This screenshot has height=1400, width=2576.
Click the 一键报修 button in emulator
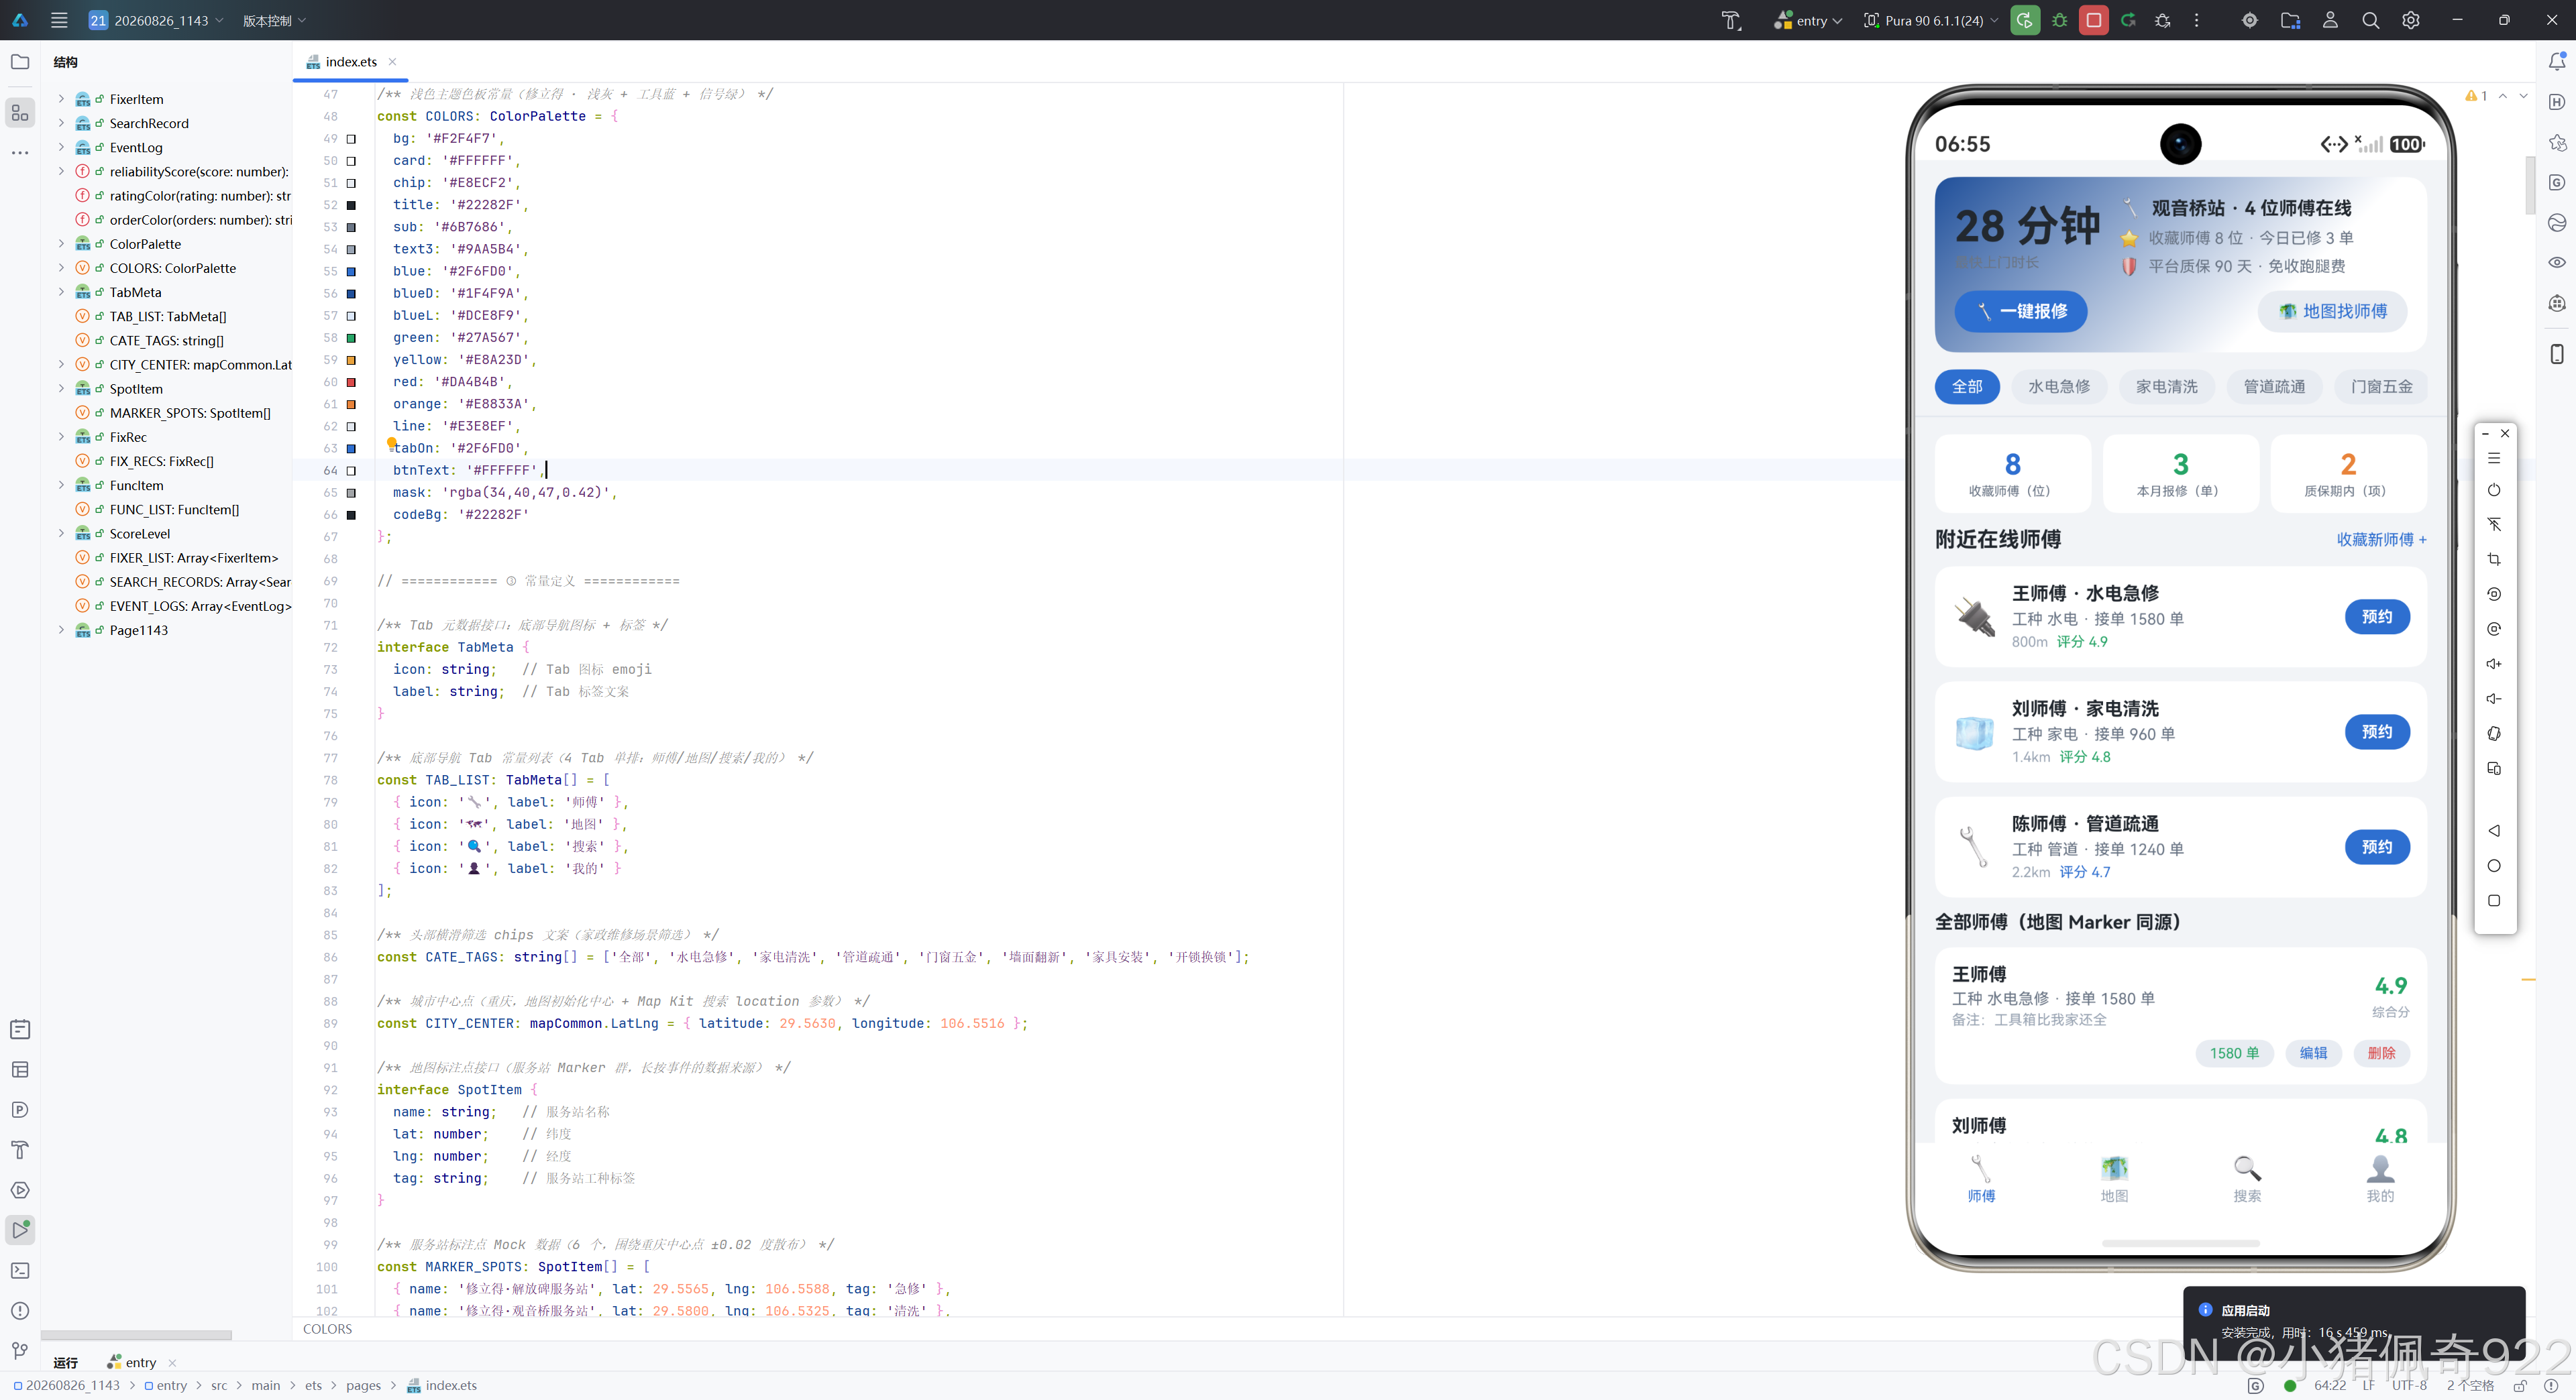(x=2021, y=312)
